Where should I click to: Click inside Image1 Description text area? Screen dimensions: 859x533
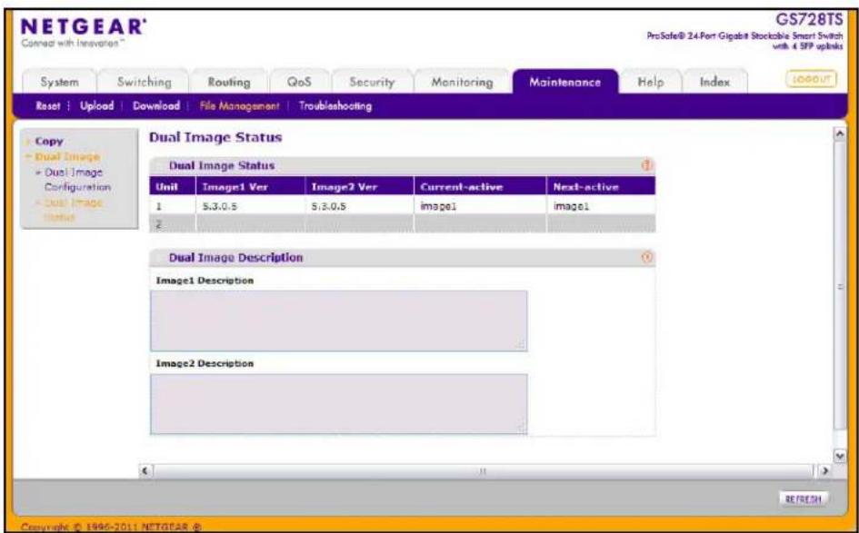point(338,321)
